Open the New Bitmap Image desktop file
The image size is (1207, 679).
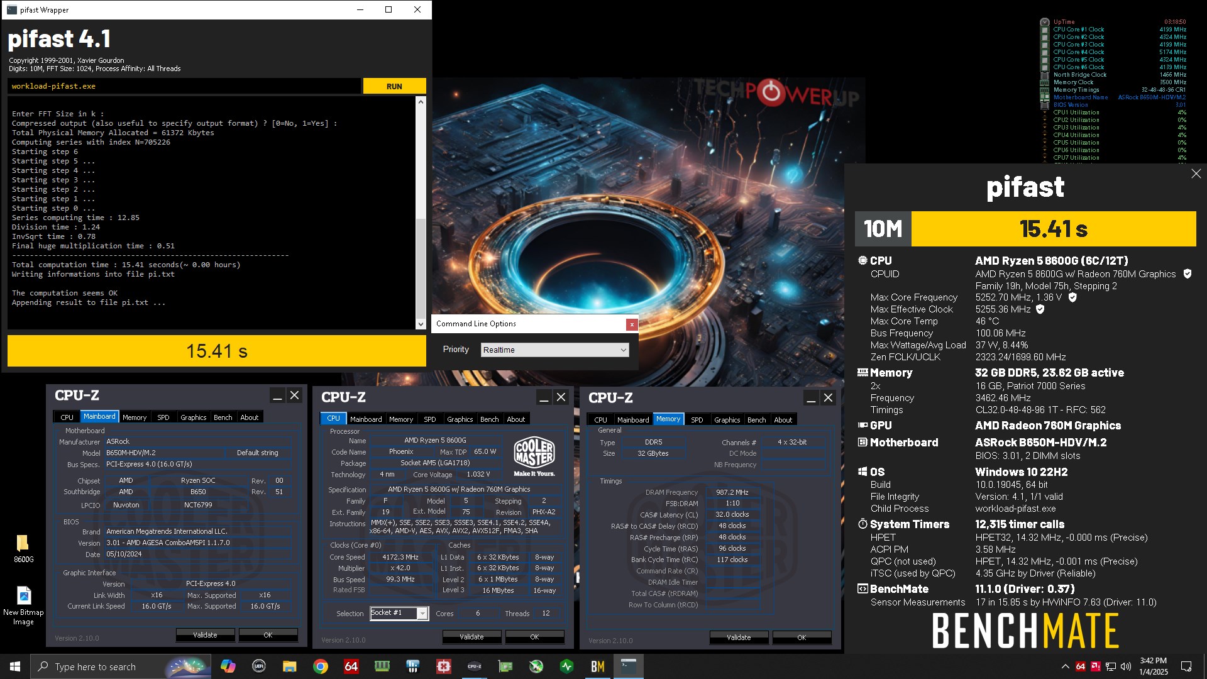[x=23, y=606]
